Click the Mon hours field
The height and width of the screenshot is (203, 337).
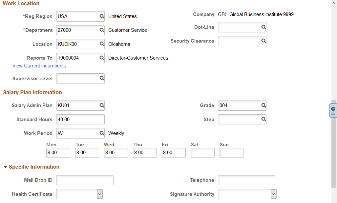(x=58, y=153)
